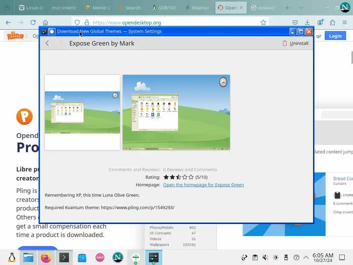This screenshot has height=265, width=353.
Task: Open the brightness tray icon
Action: [x=275, y=257]
